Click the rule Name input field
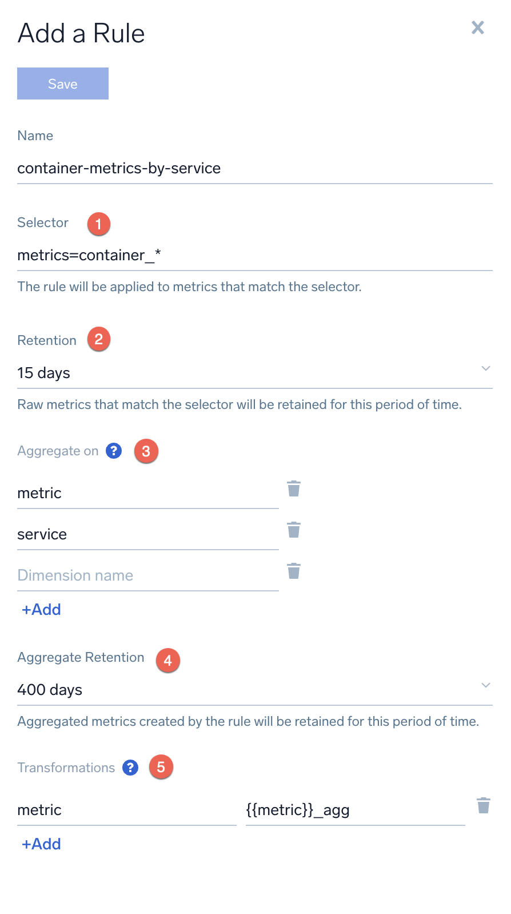 point(255,168)
